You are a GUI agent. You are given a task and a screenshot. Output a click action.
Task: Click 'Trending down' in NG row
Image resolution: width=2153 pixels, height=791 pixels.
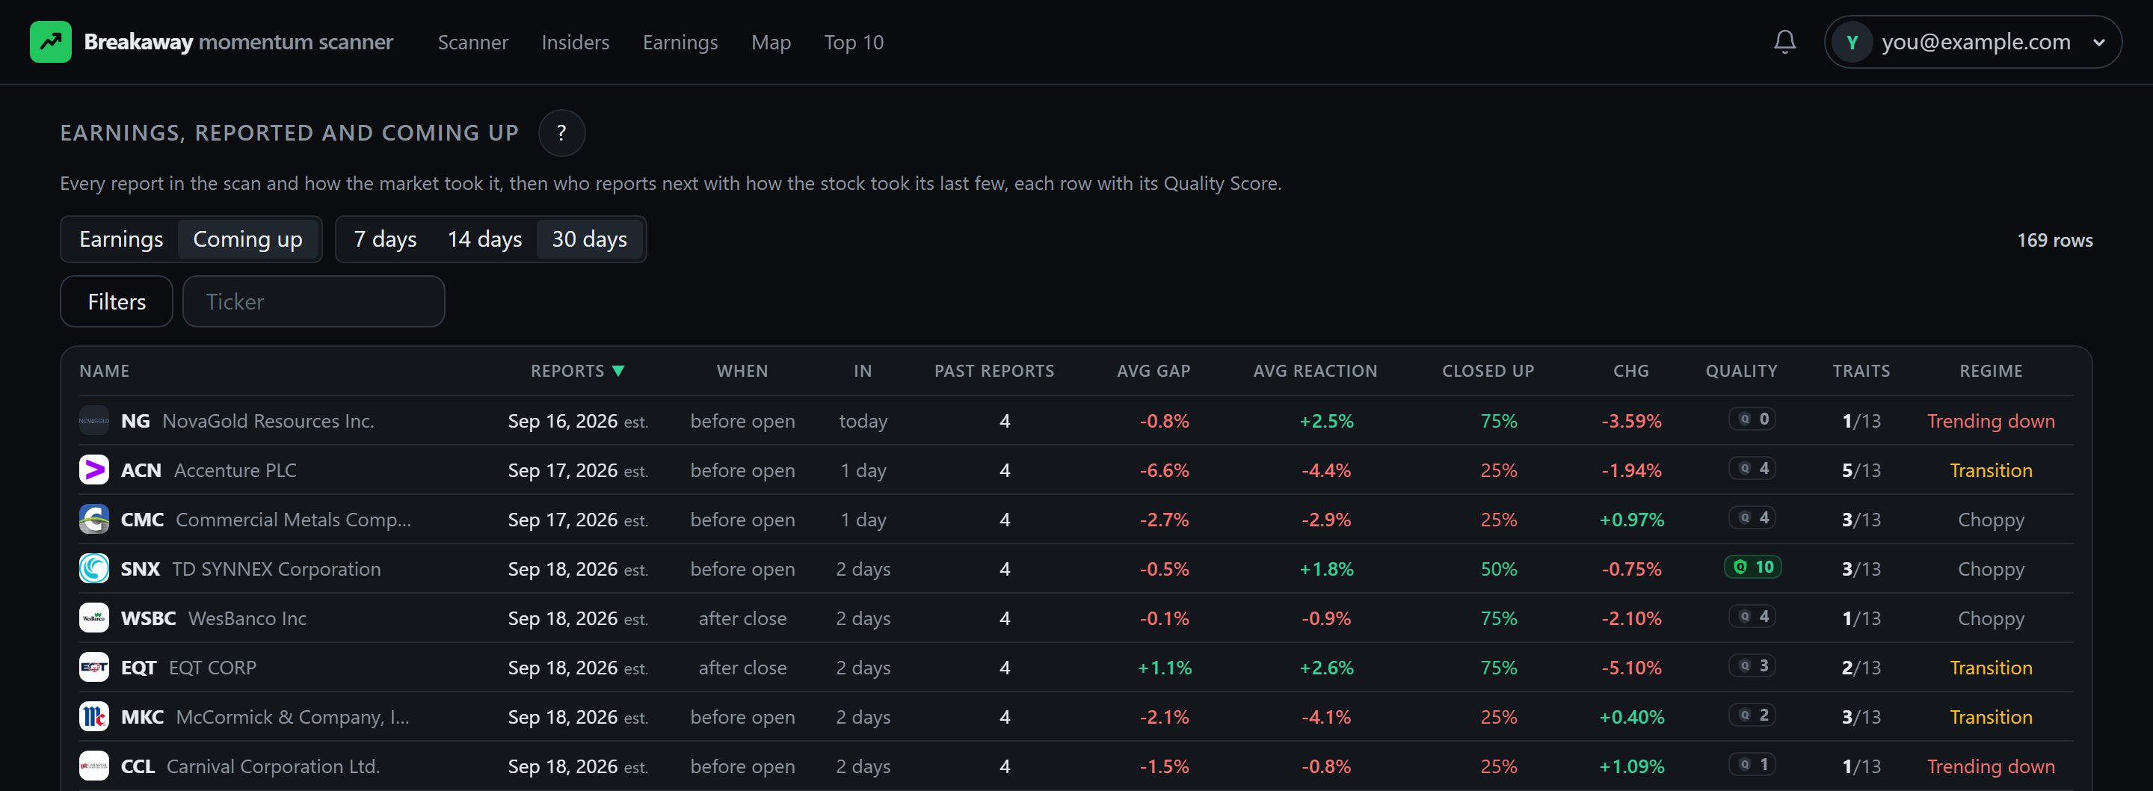1991,421
